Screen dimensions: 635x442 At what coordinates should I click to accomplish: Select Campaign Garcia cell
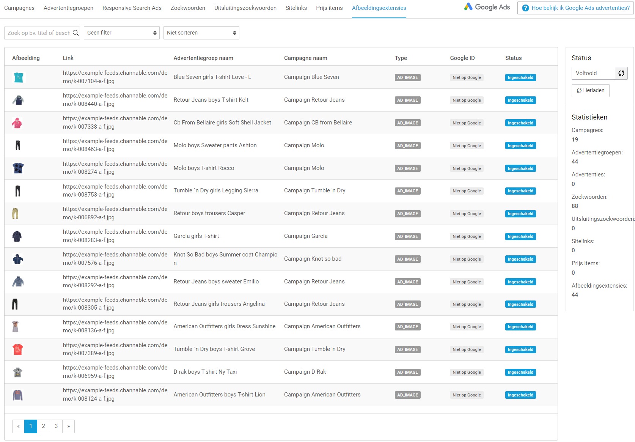[306, 236]
